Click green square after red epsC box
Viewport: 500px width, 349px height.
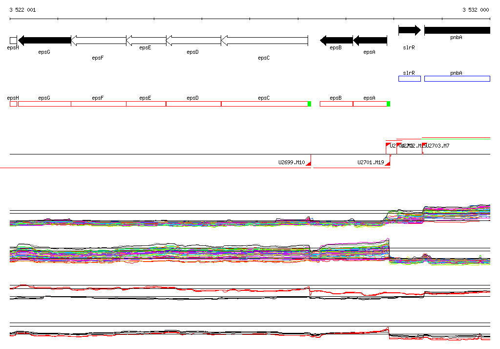coord(309,104)
